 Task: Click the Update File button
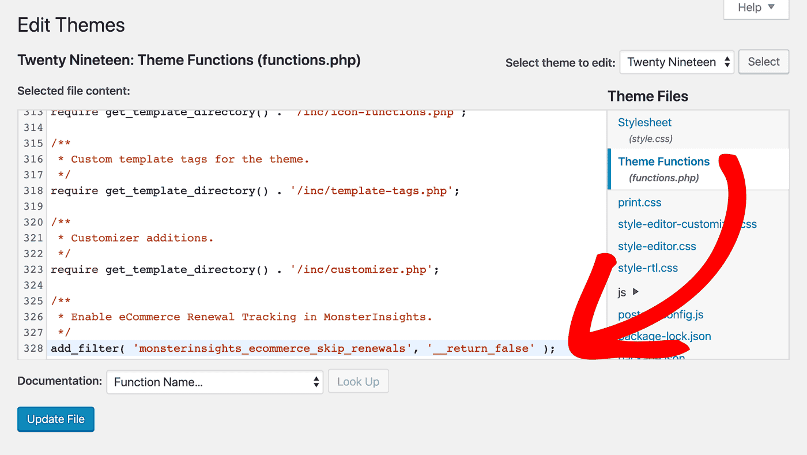pyautogui.click(x=56, y=419)
